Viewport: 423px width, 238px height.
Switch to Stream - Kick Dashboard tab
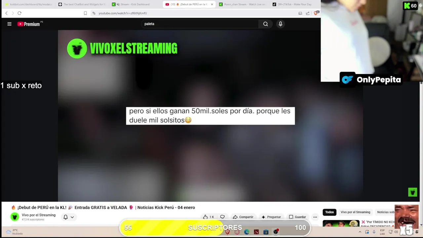click(x=135, y=4)
